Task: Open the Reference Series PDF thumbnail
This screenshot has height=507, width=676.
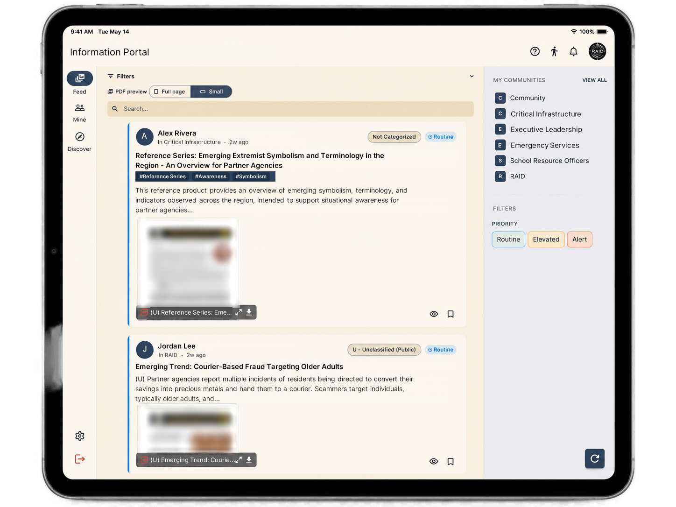Action: (188, 261)
